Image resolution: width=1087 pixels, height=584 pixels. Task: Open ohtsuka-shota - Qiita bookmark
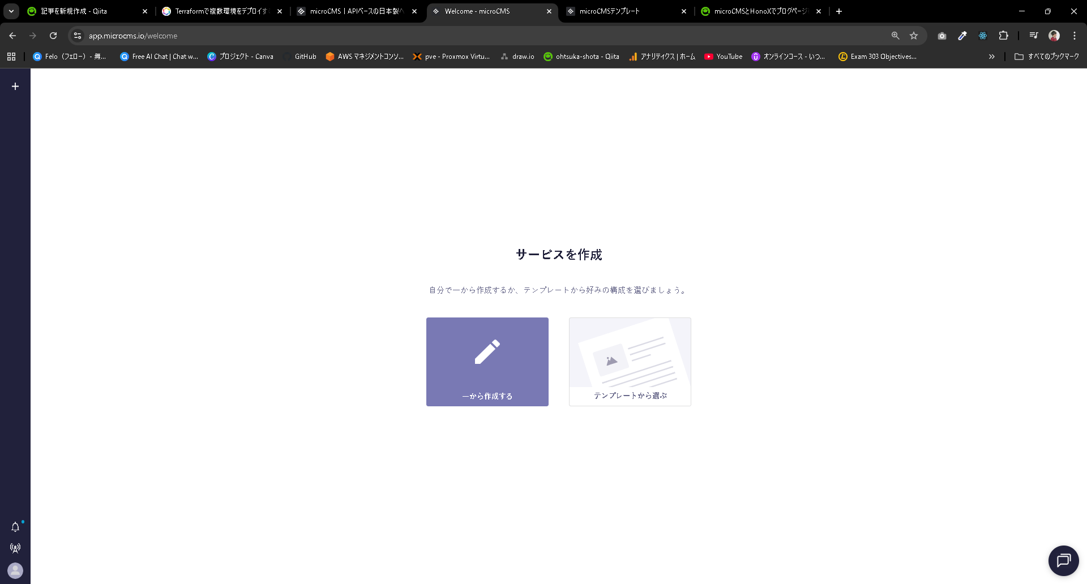click(581, 57)
